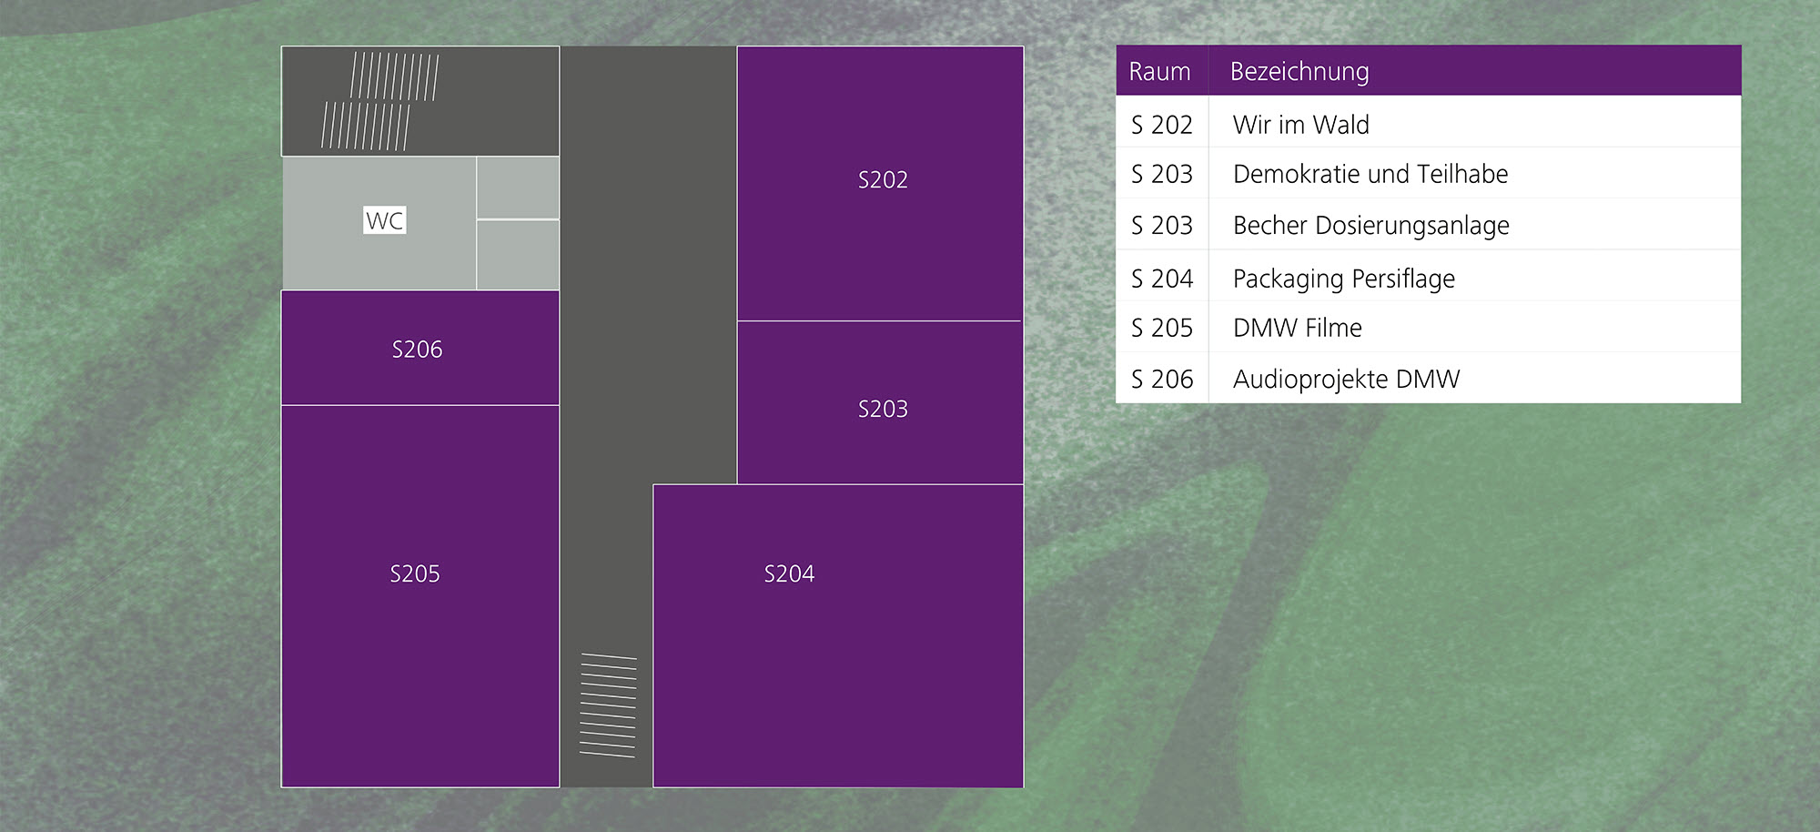Click the lower row of stair lines, top-left stairwell

pos(366,126)
